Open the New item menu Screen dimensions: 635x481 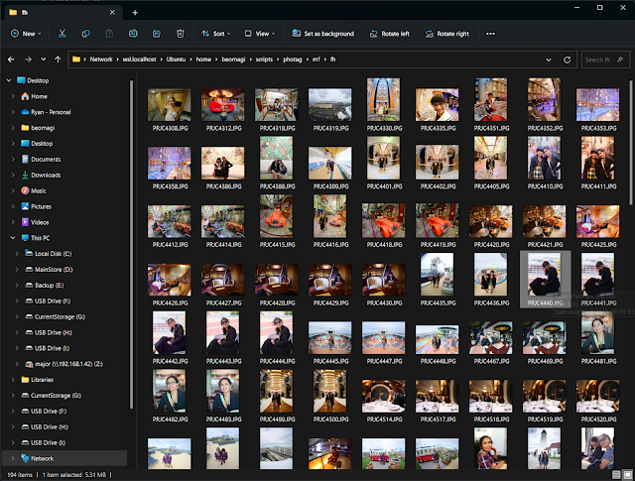click(x=26, y=34)
